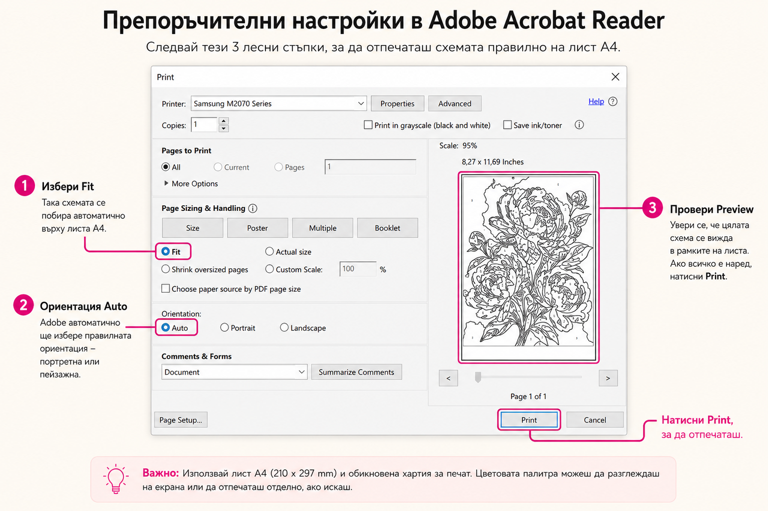Click the preview page slider handle

478,377
